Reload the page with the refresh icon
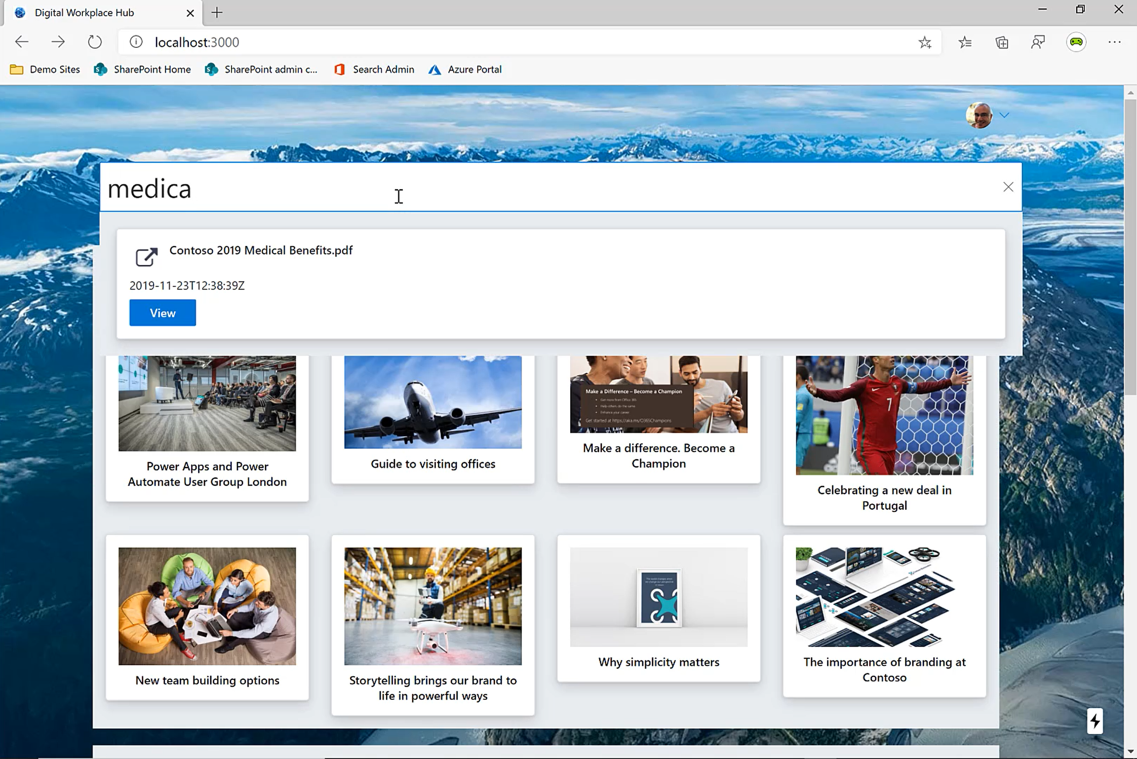The width and height of the screenshot is (1137, 759). [95, 42]
